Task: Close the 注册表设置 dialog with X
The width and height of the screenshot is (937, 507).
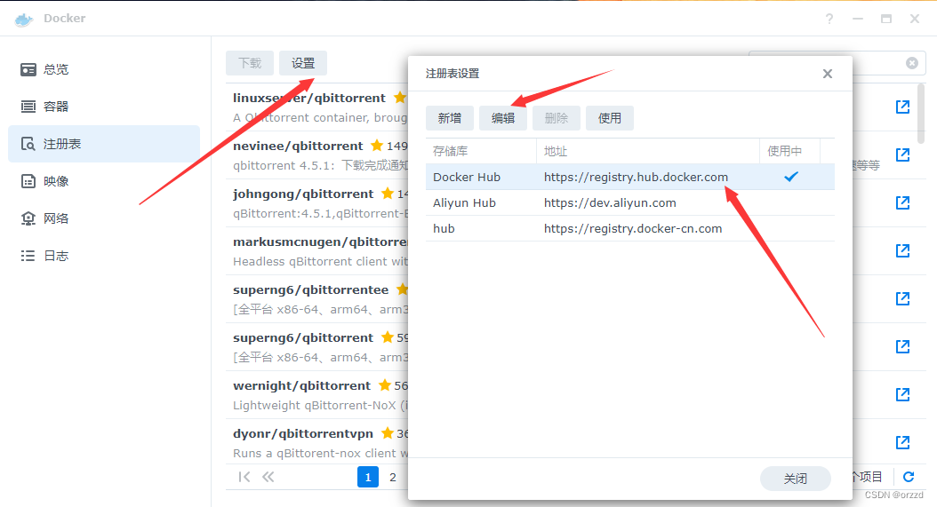Action: (x=828, y=74)
